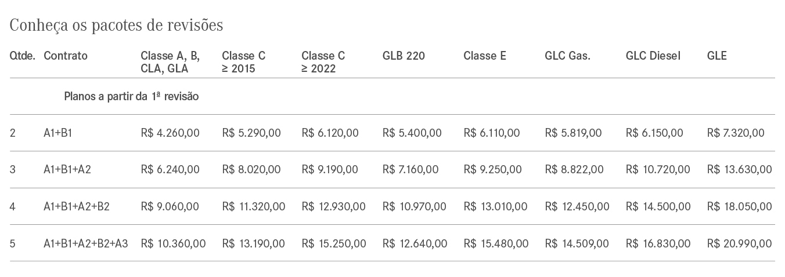Viewport: 785px width, 277px height.
Task: Click the R$ 7.160,00 GLB 220 price
Action: pos(412,170)
